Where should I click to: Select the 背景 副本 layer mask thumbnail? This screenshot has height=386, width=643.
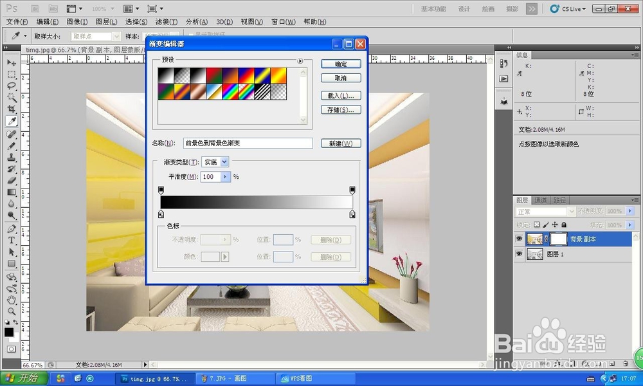coord(558,239)
